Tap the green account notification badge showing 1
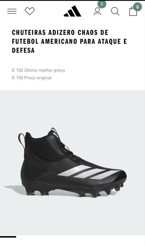This screenshot has width=145, height=246. [x=102, y=4]
